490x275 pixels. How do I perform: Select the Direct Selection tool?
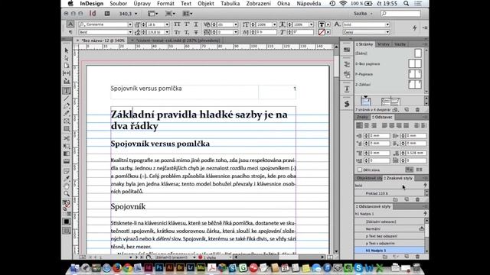tap(67, 58)
